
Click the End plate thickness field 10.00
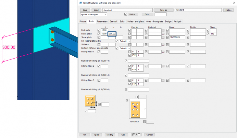tap(104, 30)
